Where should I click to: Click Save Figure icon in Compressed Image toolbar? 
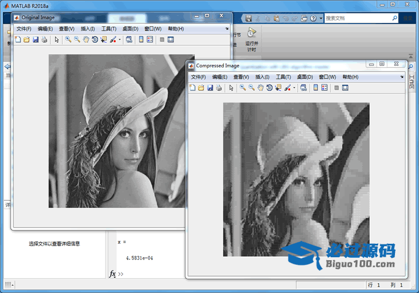pos(210,87)
